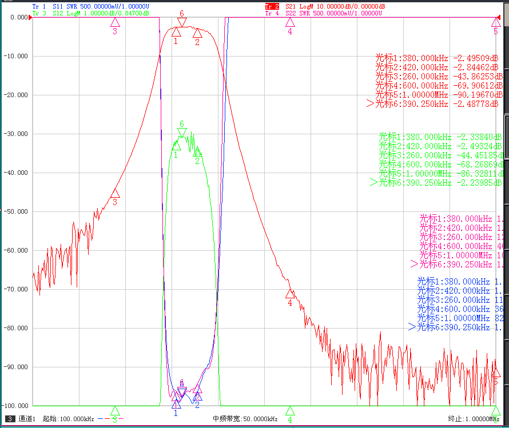The height and width of the screenshot is (428, 509).
Task: Select magenta marker 4 at the top
Action: (x=290, y=26)
